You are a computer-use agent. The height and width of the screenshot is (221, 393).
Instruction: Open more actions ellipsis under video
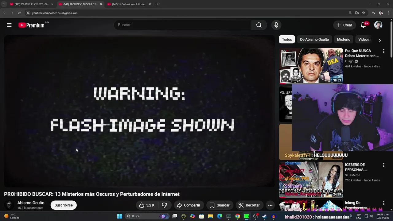(270, 205)
